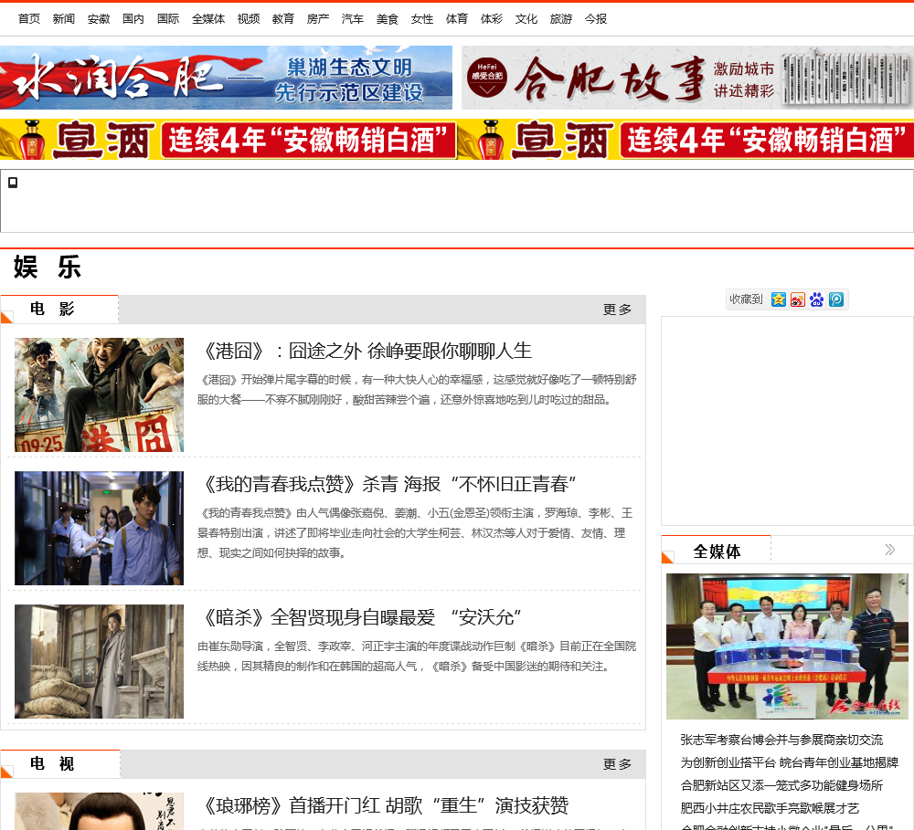The height and width of the screenshot is (830, 914).
Task: Click the left 宣酒 advertisement banner
Action: click(228, 139)
